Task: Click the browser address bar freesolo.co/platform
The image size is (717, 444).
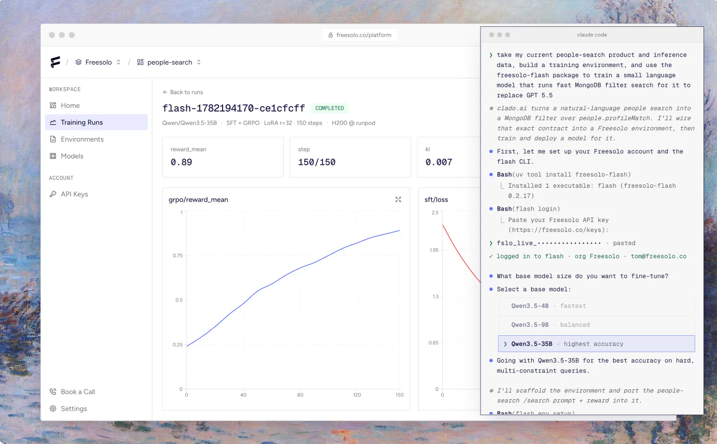Action: pos(360,35)
